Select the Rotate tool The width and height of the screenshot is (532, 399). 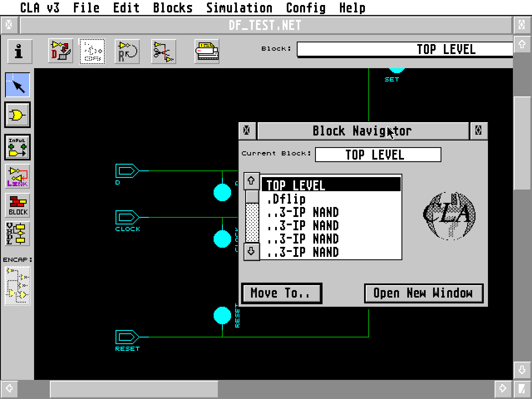[127, 51]
